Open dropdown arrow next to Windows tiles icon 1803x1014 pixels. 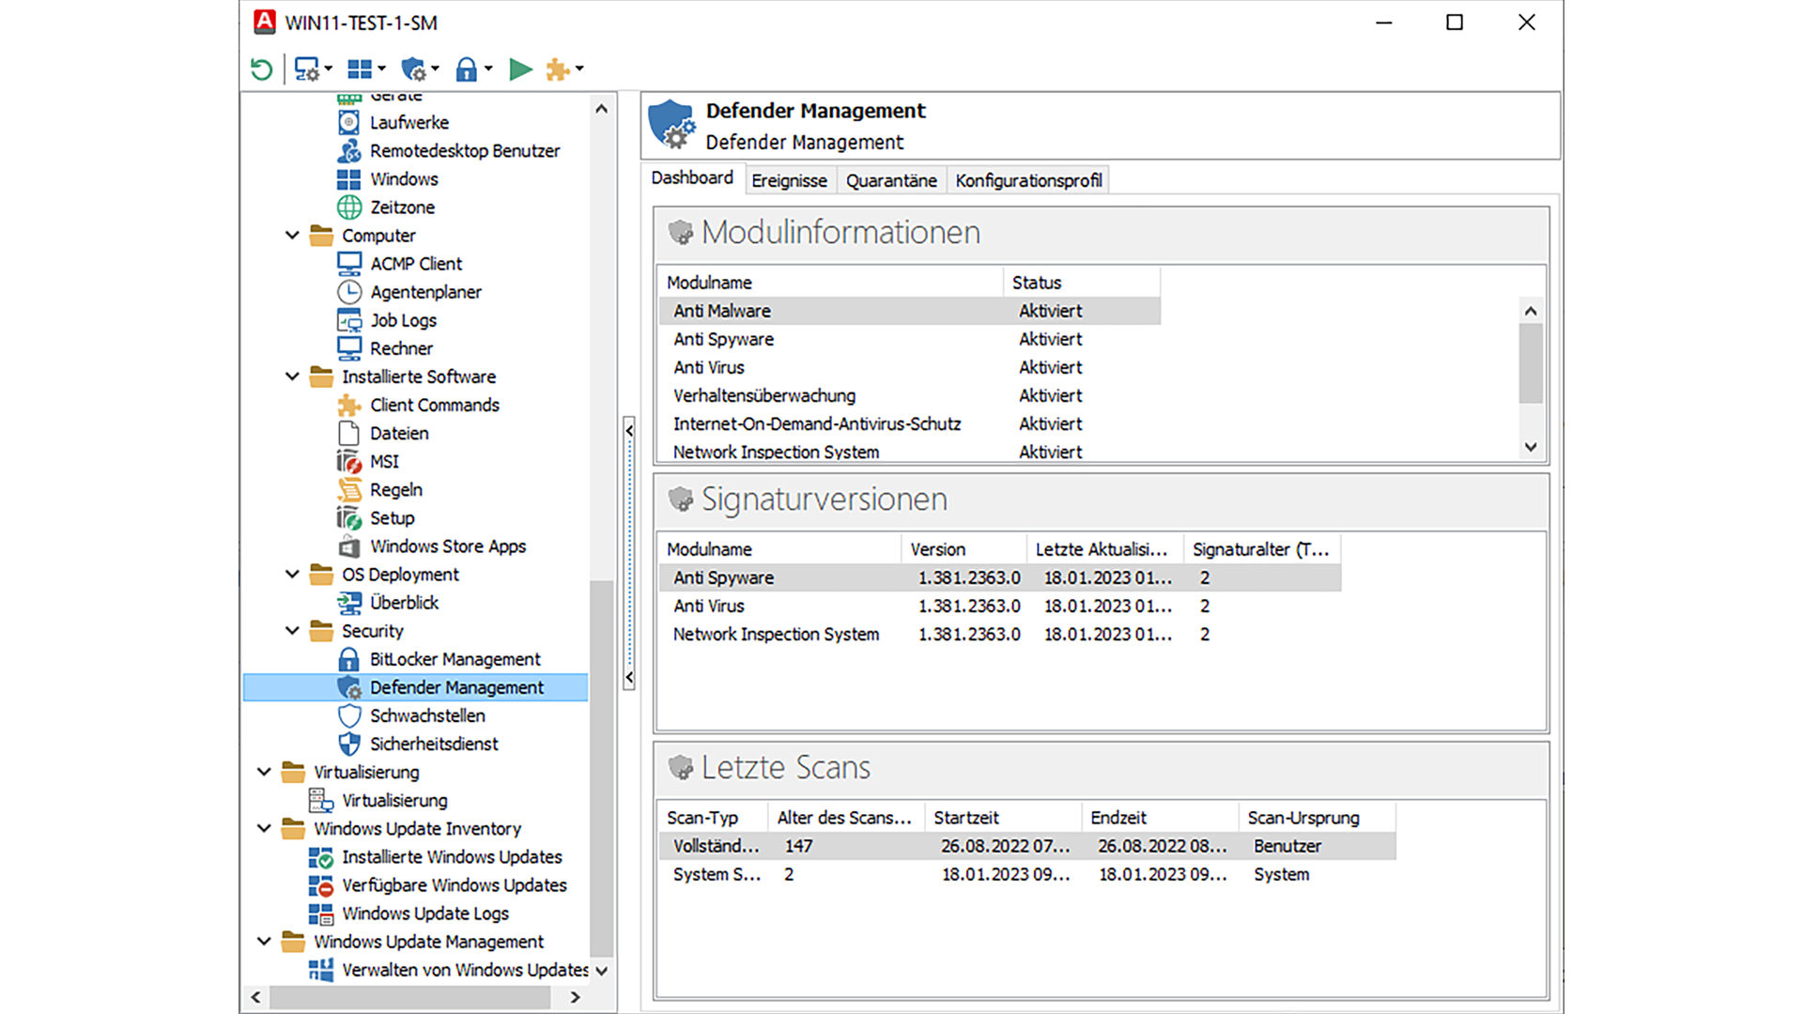381,69
